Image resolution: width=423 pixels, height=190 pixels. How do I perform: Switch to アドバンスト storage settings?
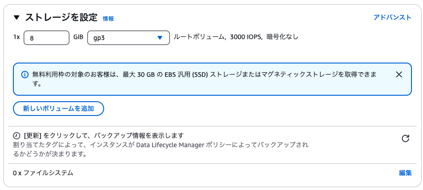click(x=392, y=17)
